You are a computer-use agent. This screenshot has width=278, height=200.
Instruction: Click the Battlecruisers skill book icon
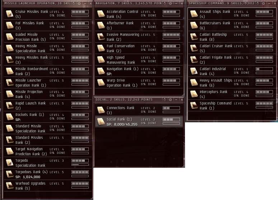click(194, 25)
